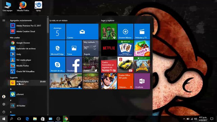This screenshot has height=122, width=217.
Task: Open the Facebook tile
Action: tap(74, 65)
